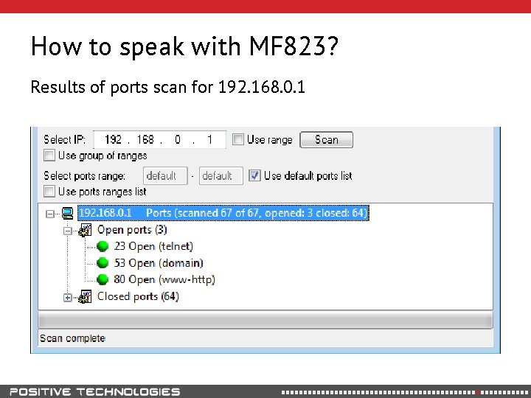The width and height of the screenshot is (531, 398).
Task: Select the Open ports (3) tree item
Action: point(132,230)
